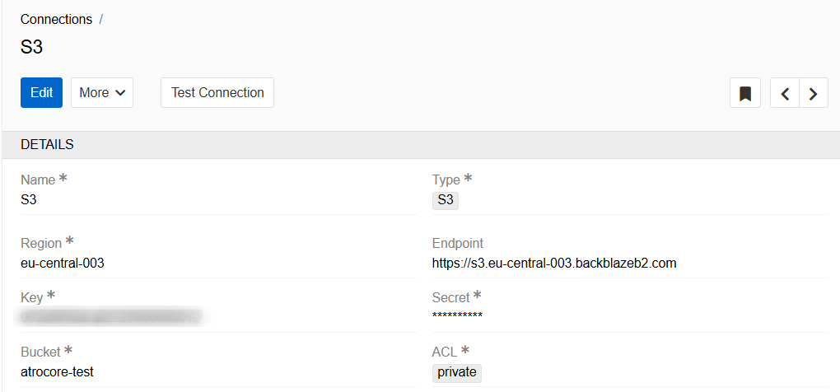Click the Region value eu-central-003
Screen dimensions: 840x392
(63, 264)
